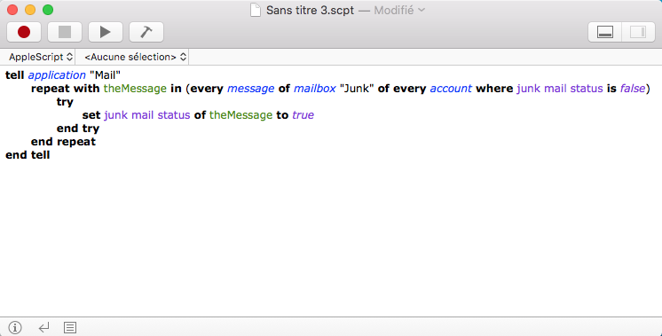The height and width of the screenshot is (336, 662).
Task: Click the Stop script button
Action: click(x=65, y=32)
